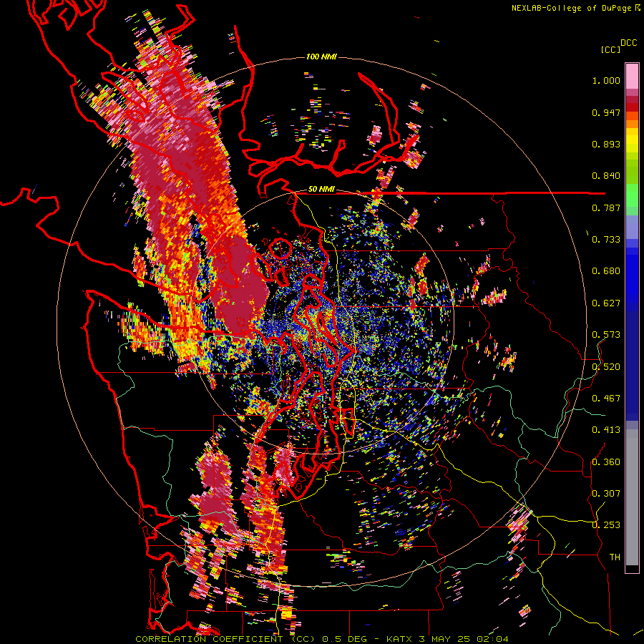Select the 0.360 legend value
644x644 pixels.
click(606, 462)
